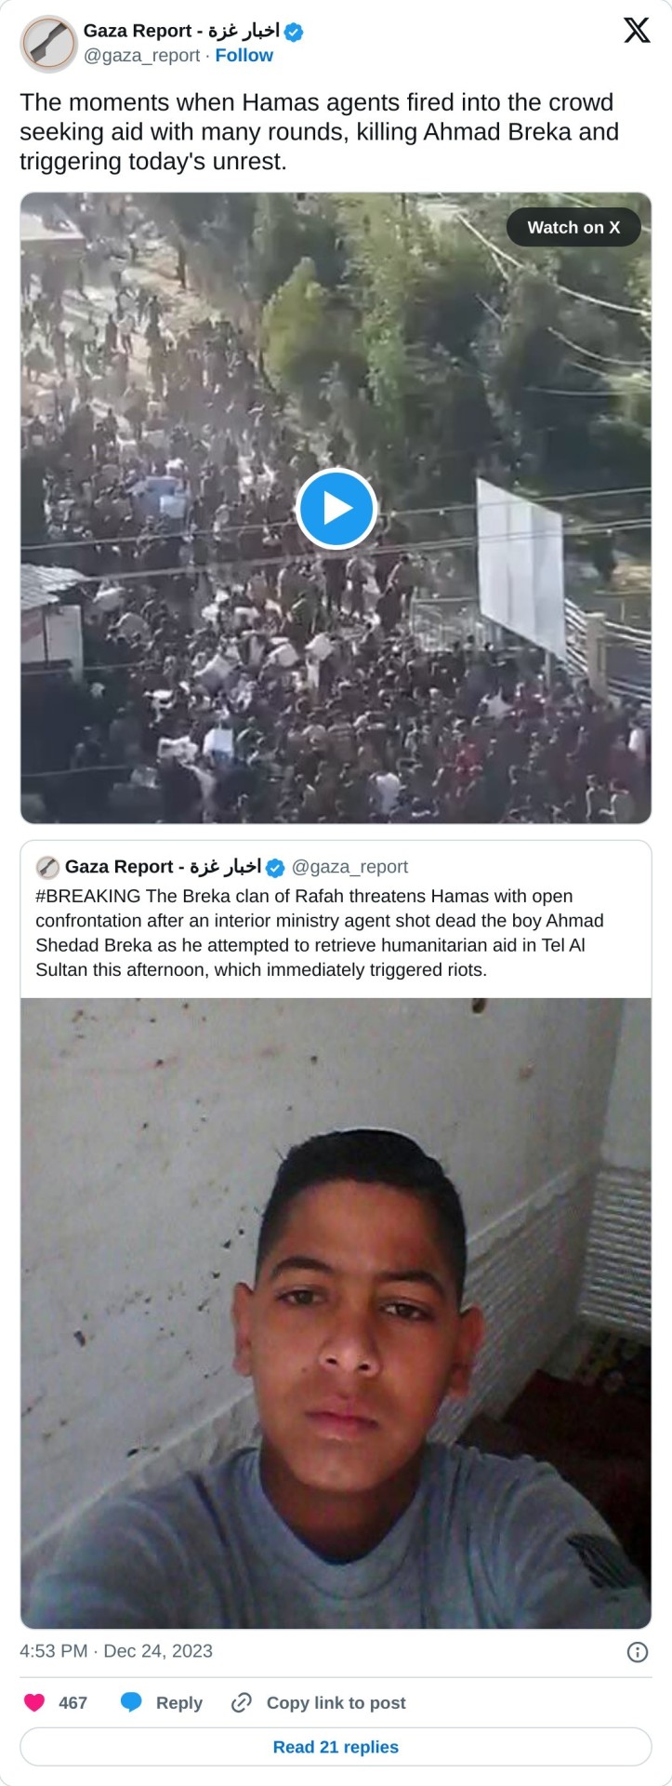
Task: Play the embedded crowd video
Action: (336, 509)
